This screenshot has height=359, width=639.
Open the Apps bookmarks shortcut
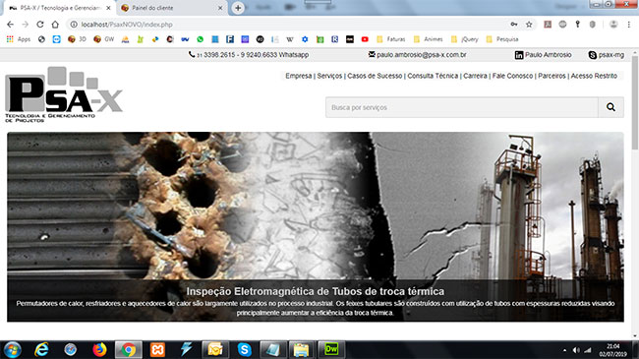19,39
